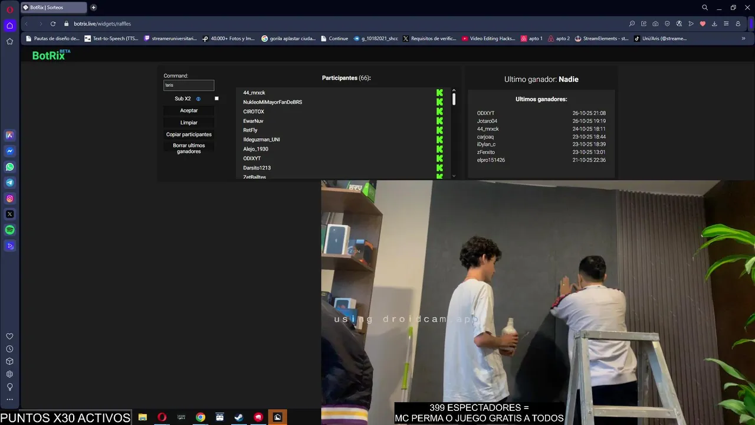Open a new browser tab

click(x=93, y=8)
